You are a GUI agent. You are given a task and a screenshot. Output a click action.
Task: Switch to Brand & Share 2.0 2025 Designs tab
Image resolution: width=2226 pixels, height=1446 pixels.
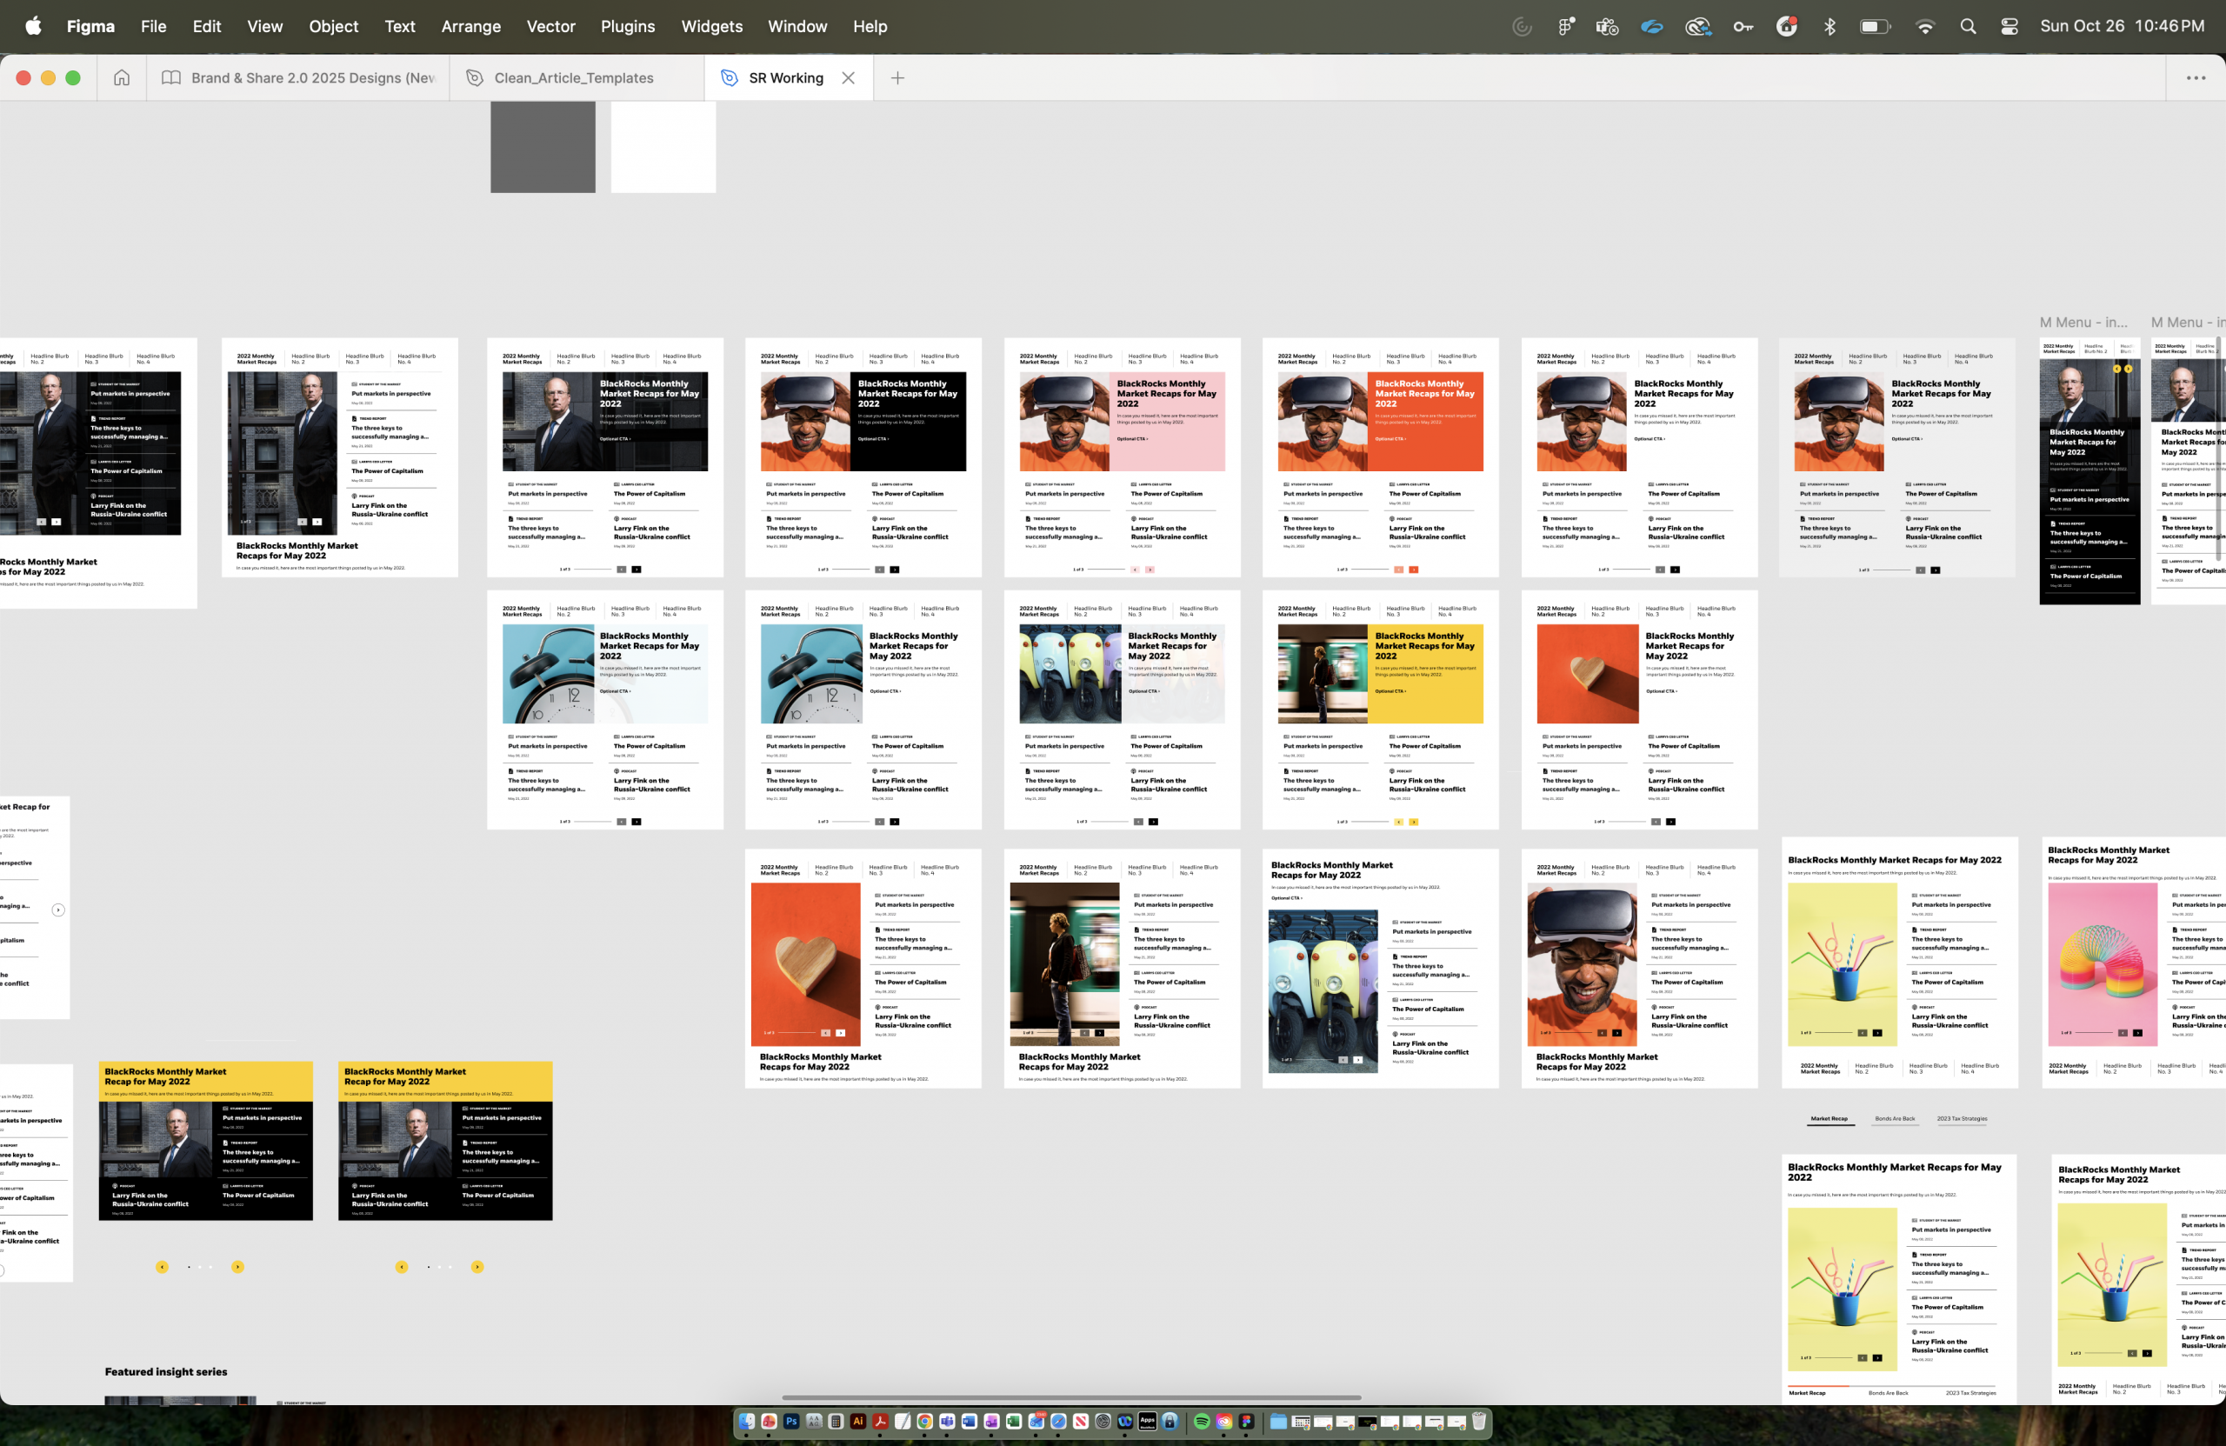pyautogui.click(x=298, y=77)
